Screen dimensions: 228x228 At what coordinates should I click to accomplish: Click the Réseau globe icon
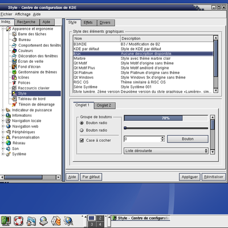point(8,143)
